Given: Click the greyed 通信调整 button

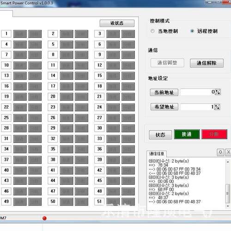Looking at the screenshot, I should pos(167,63).
